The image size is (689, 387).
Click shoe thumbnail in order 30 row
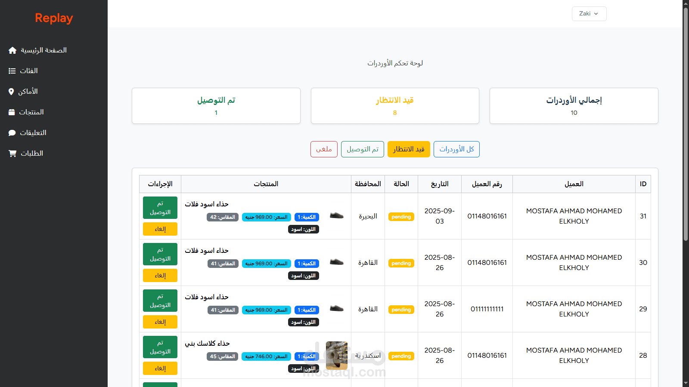click(x=337, y=262)
